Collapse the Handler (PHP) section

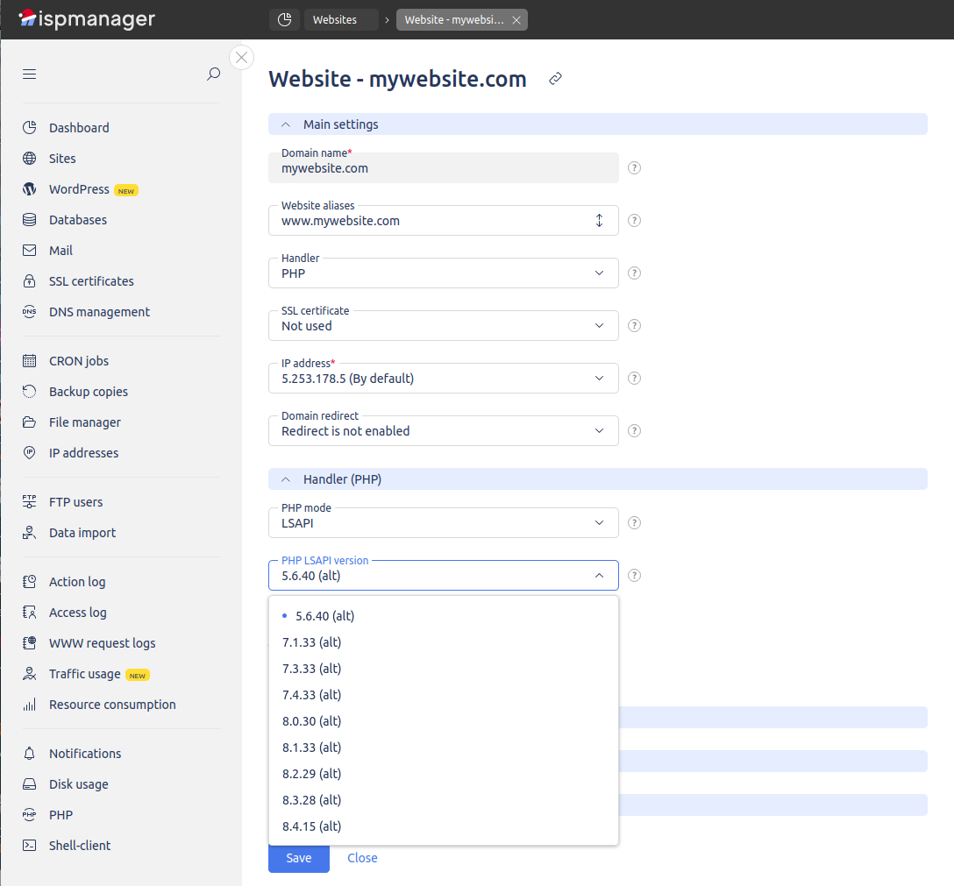286,479
